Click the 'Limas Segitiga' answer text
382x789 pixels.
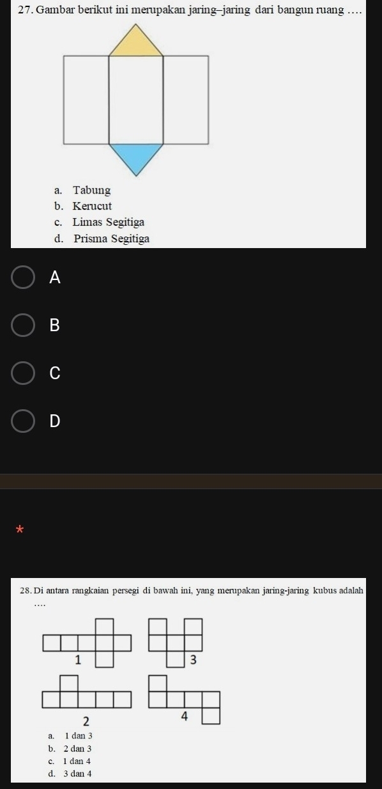109,223
